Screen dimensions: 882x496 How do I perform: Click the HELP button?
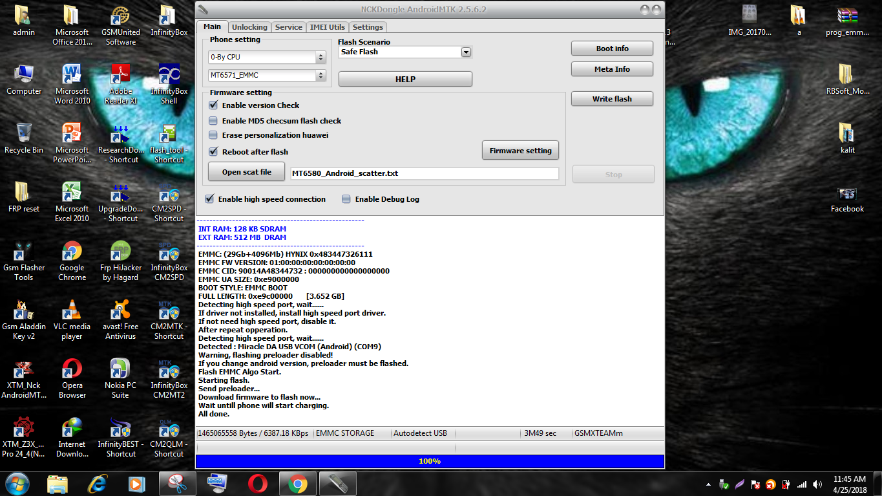click(x=405, y=79)
